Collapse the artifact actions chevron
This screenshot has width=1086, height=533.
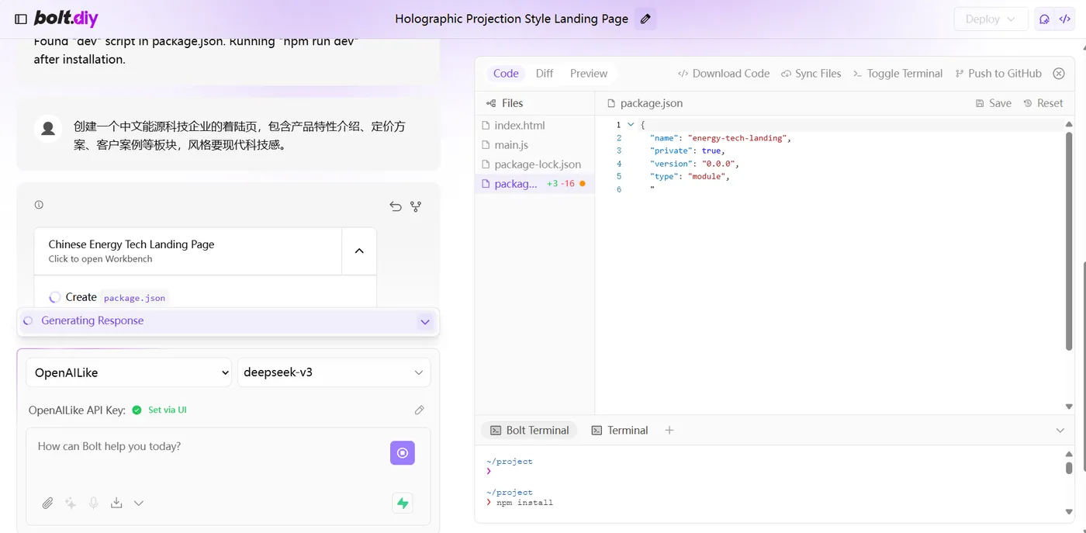(359, 251)
